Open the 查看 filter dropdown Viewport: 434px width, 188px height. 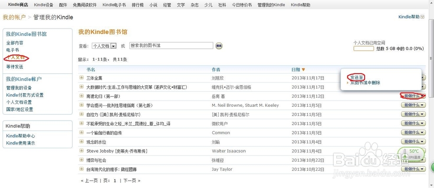pos(104,46)
